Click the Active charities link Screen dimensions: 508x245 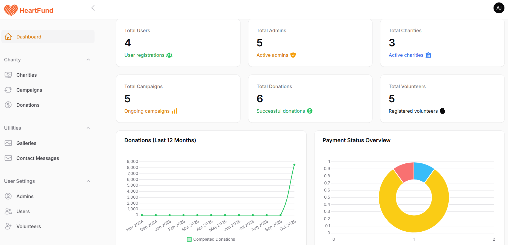tap(406, 55)
